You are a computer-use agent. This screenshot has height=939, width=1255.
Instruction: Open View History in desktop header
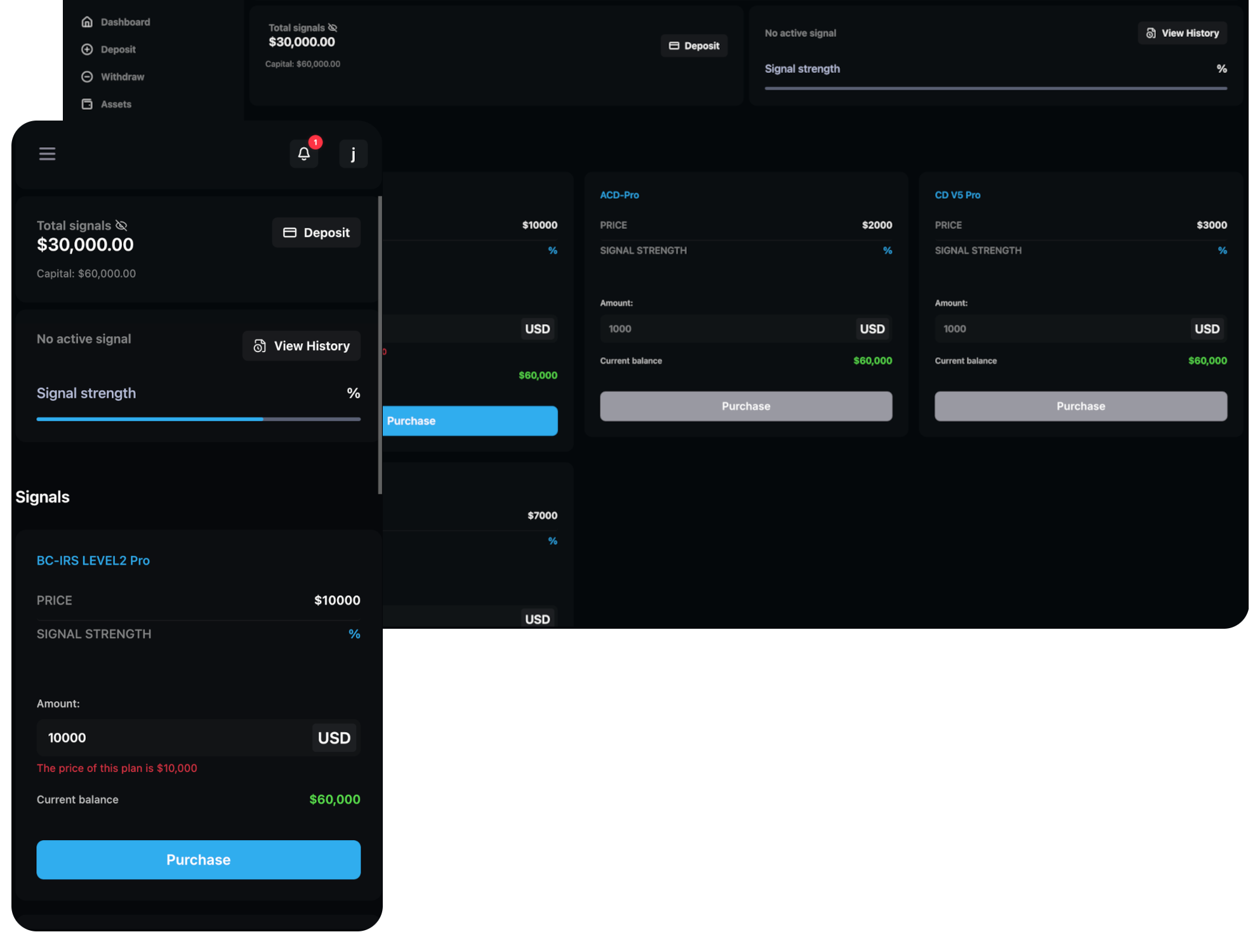point(1181,33)
